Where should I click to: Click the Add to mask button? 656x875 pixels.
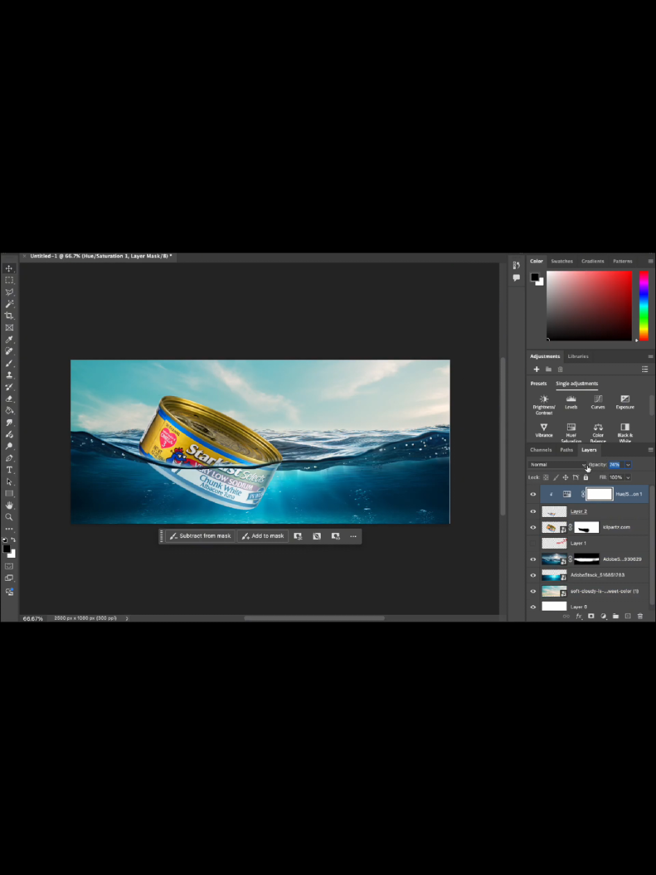262,536
